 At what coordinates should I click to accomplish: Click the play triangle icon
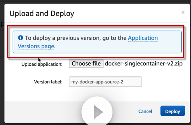point(98,113)
